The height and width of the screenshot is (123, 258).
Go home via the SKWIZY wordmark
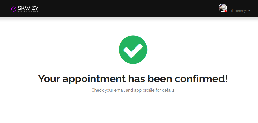pos(28,8)
